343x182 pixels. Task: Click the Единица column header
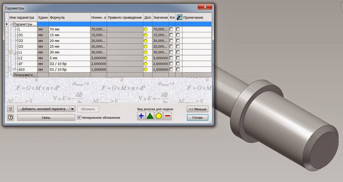pos(43,17)
